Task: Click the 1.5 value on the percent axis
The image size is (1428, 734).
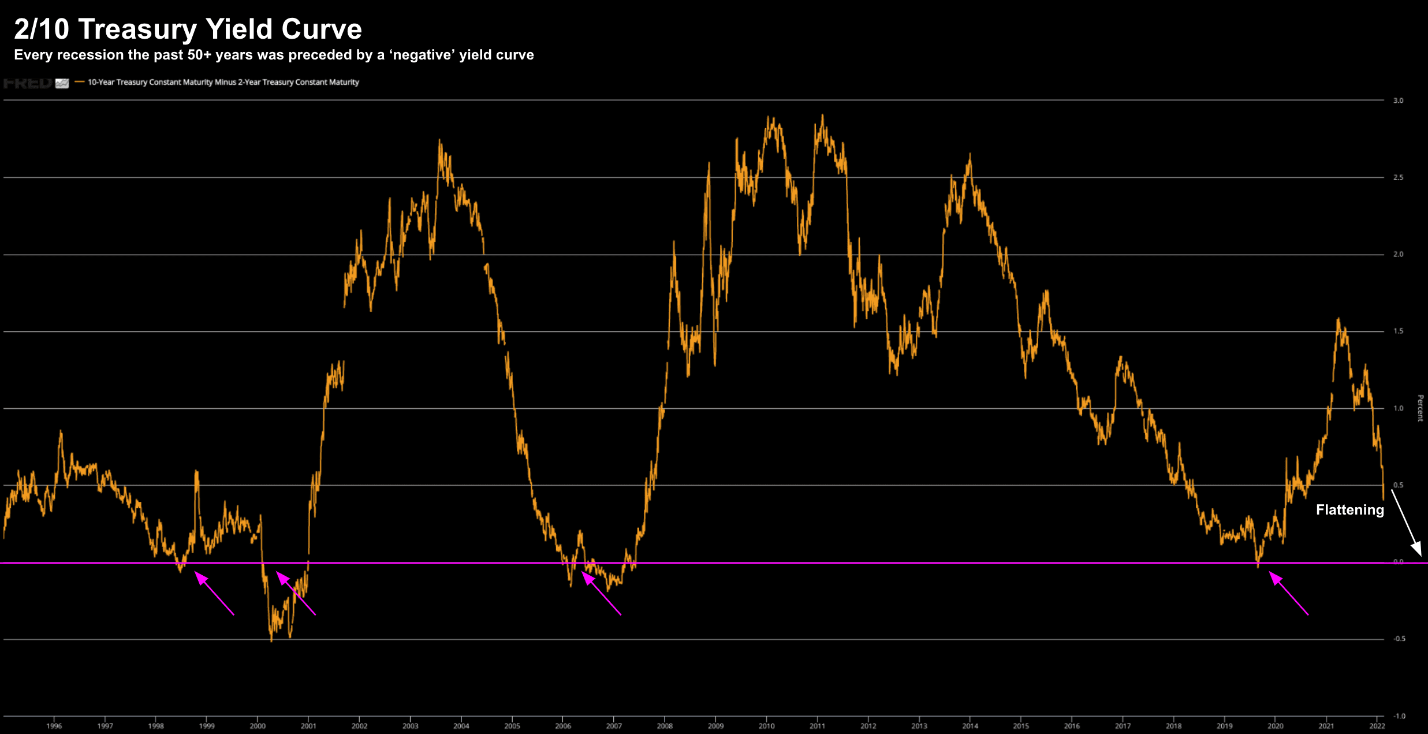Action: click(1398, 331)
